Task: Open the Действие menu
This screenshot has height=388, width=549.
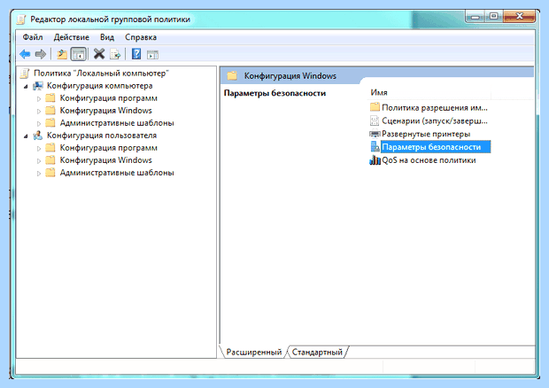Action: pyautogui.click(x=72, y=37)
